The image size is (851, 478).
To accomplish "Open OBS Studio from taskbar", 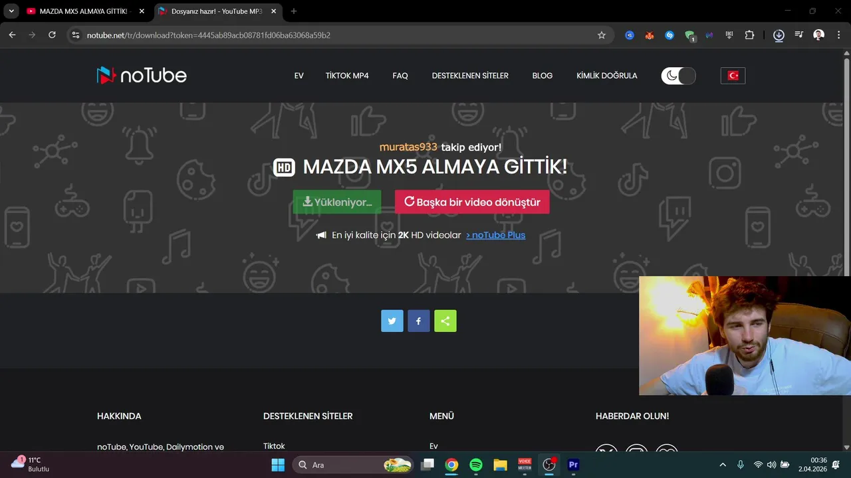I will 549,465.
